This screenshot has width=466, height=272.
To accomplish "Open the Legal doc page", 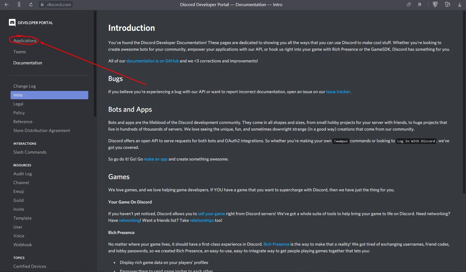I will [18, 104].
